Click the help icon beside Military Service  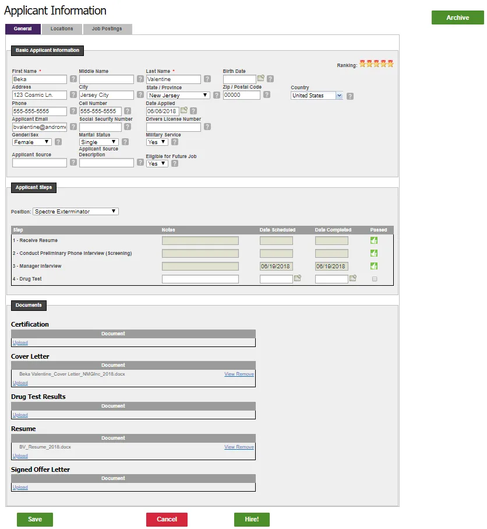[x=175, y=142]
